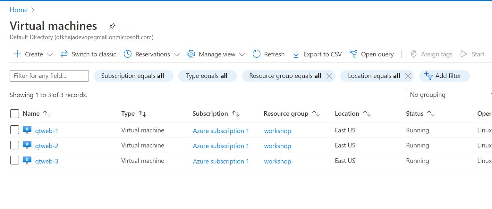The width and height of the screenshot is (492, 209).
Task: Remove the Location equals all filter
Action: tap(408, 76)
